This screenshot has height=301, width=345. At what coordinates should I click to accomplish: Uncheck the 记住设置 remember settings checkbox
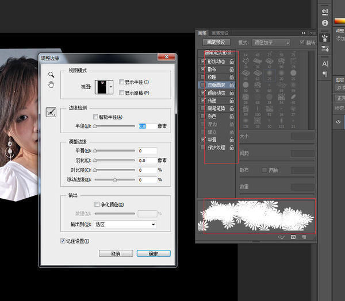tap(63, 241)
